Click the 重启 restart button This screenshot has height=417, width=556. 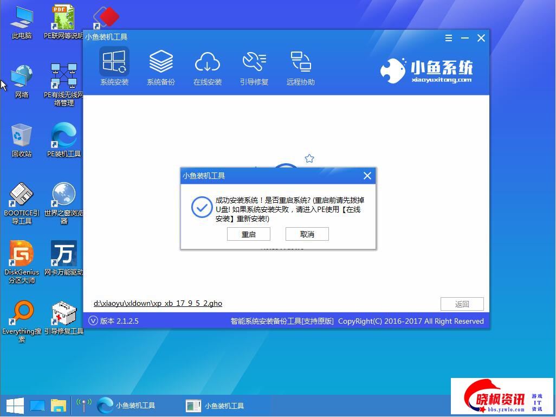coord(249,234)
